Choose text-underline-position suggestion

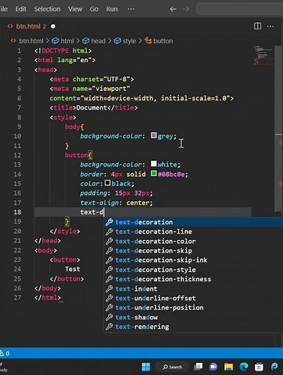193,307
